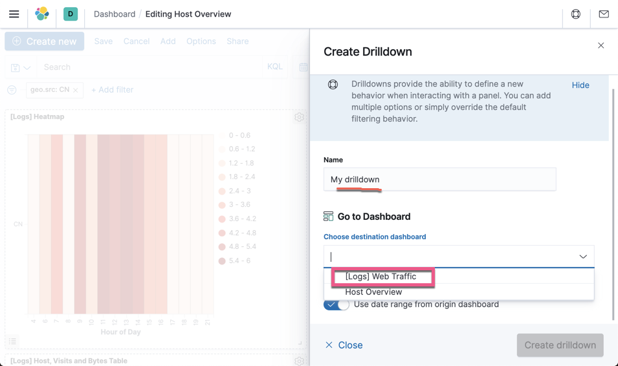Click the Search query bar
618x366 pixels.
pos(149,67)
